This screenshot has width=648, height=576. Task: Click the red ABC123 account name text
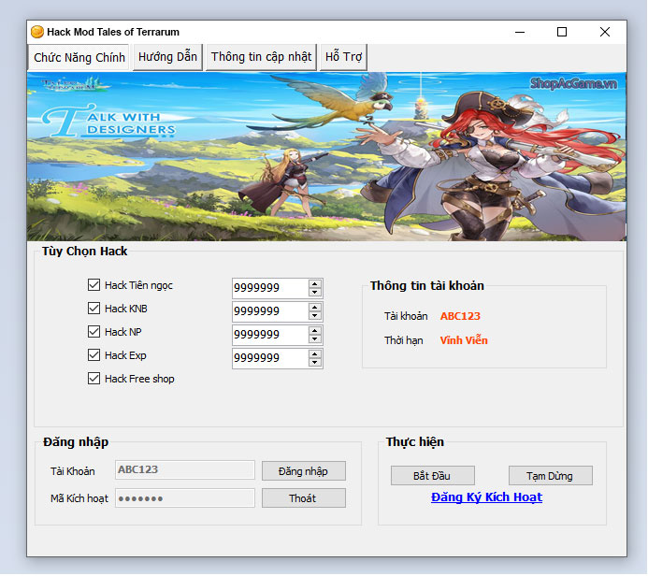460,316
